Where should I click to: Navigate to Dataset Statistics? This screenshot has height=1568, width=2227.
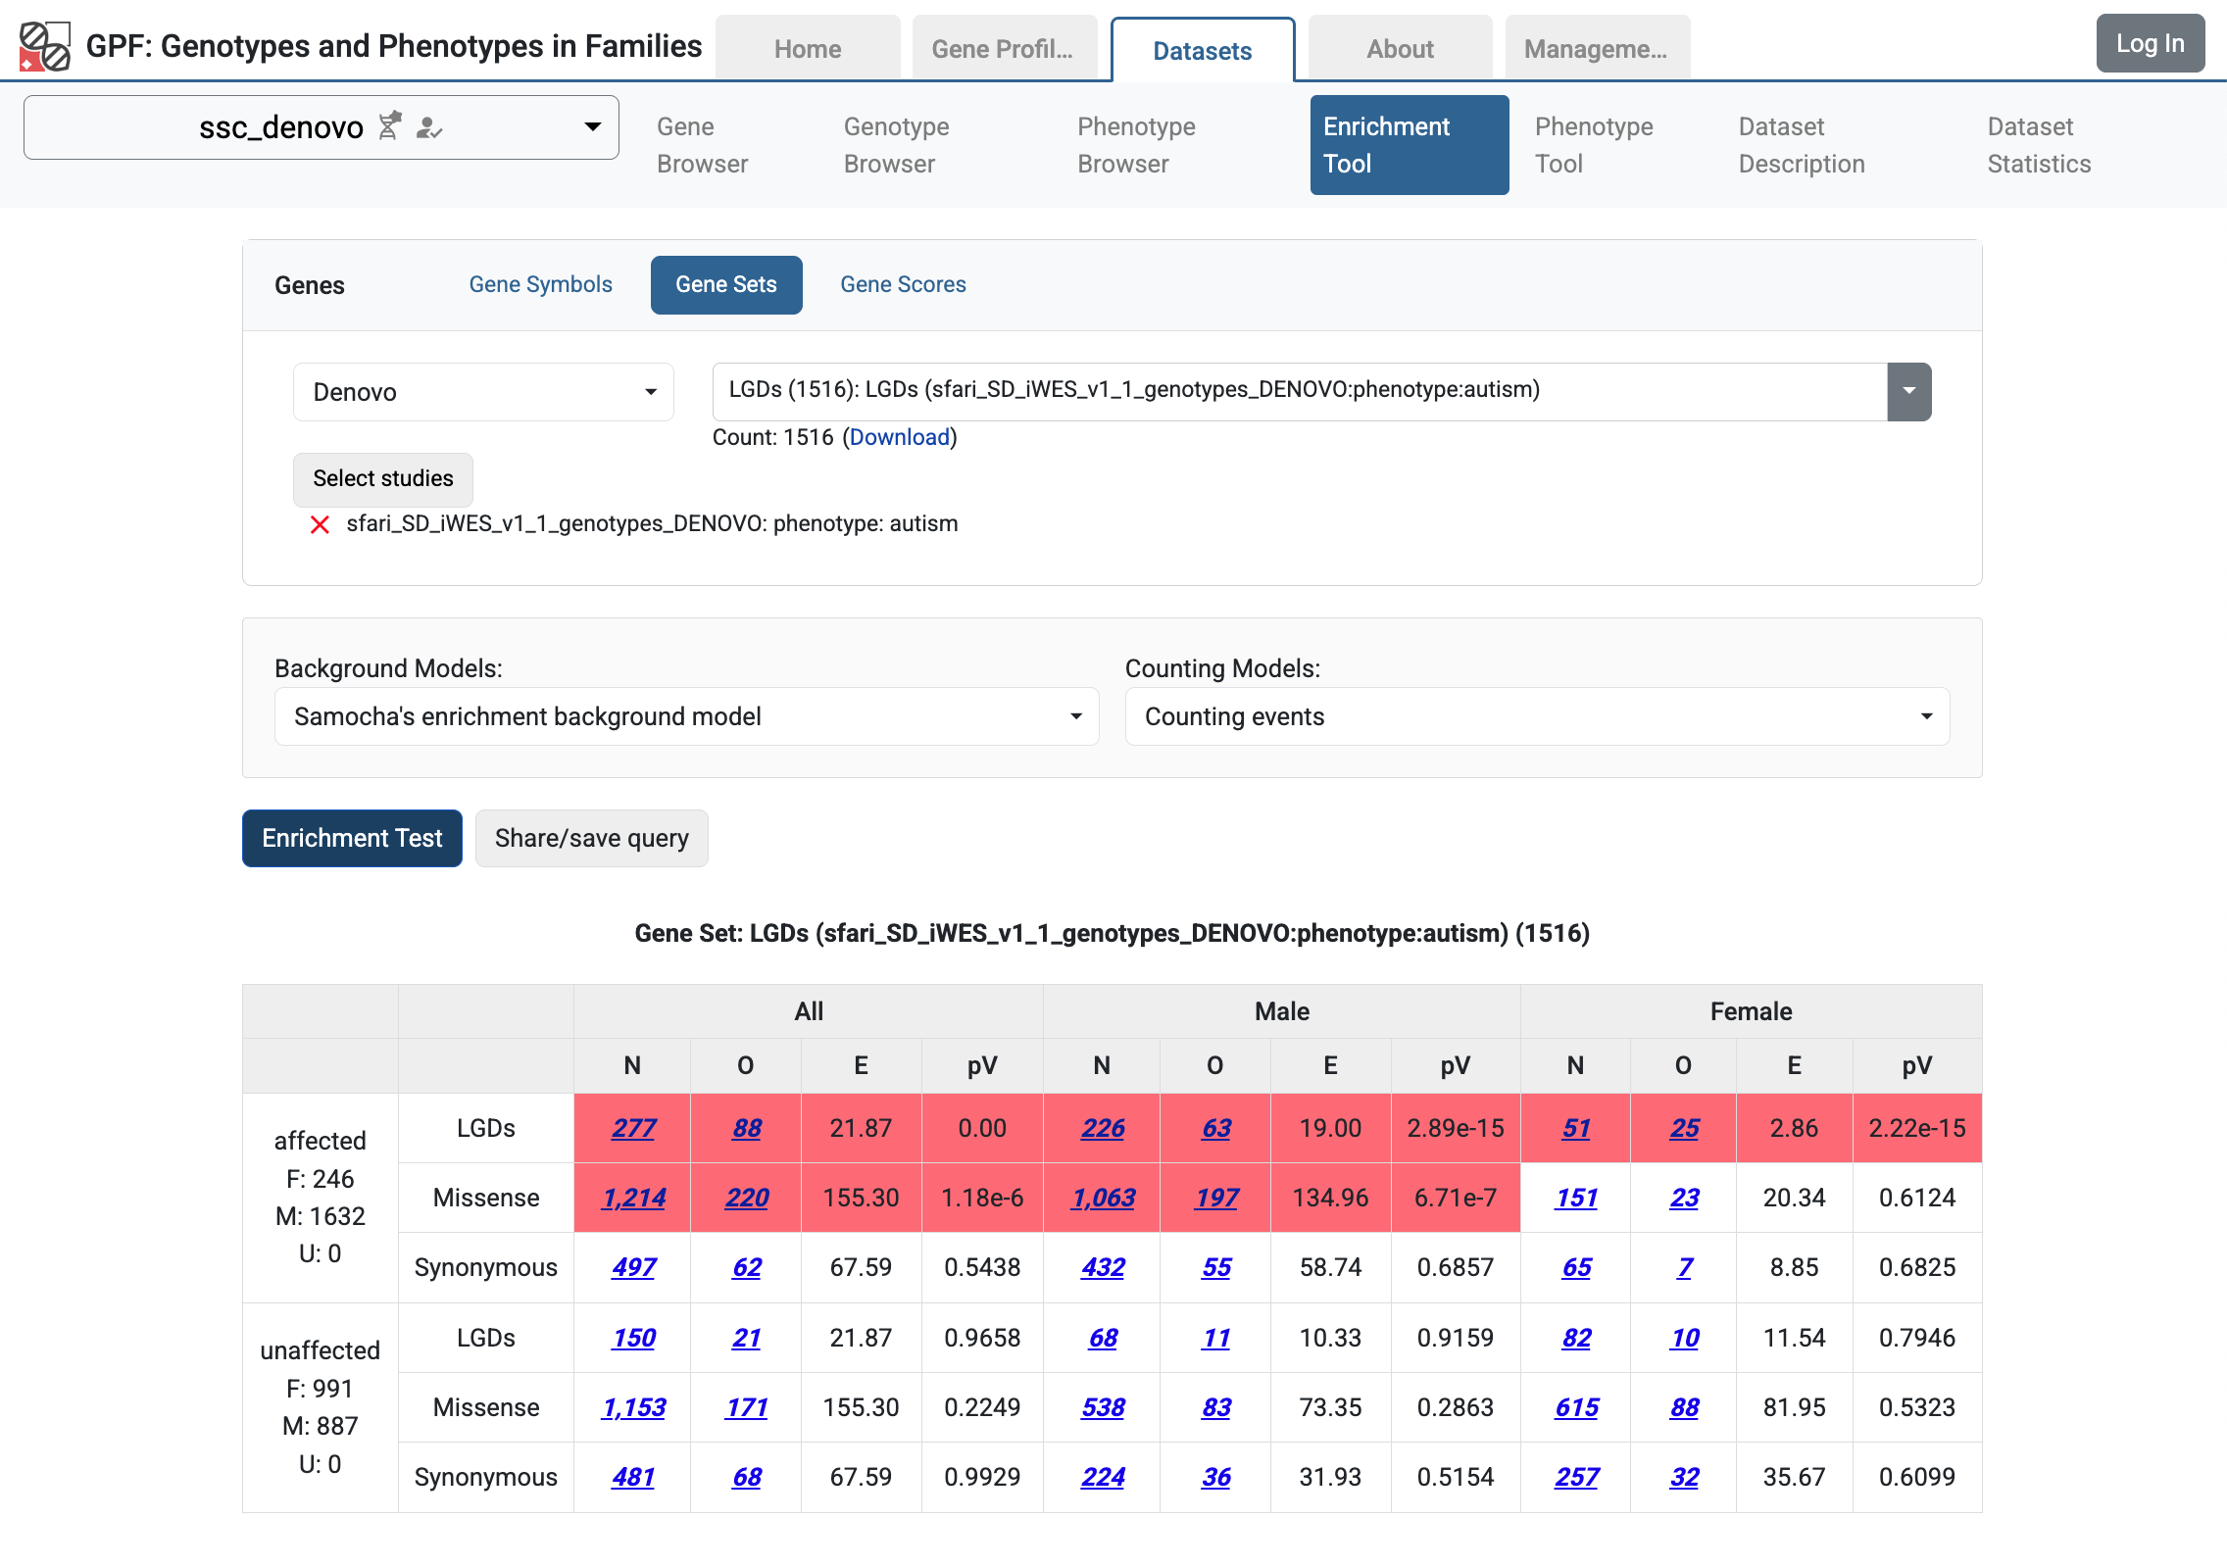pyautogui.click(x=2039, y=144)
